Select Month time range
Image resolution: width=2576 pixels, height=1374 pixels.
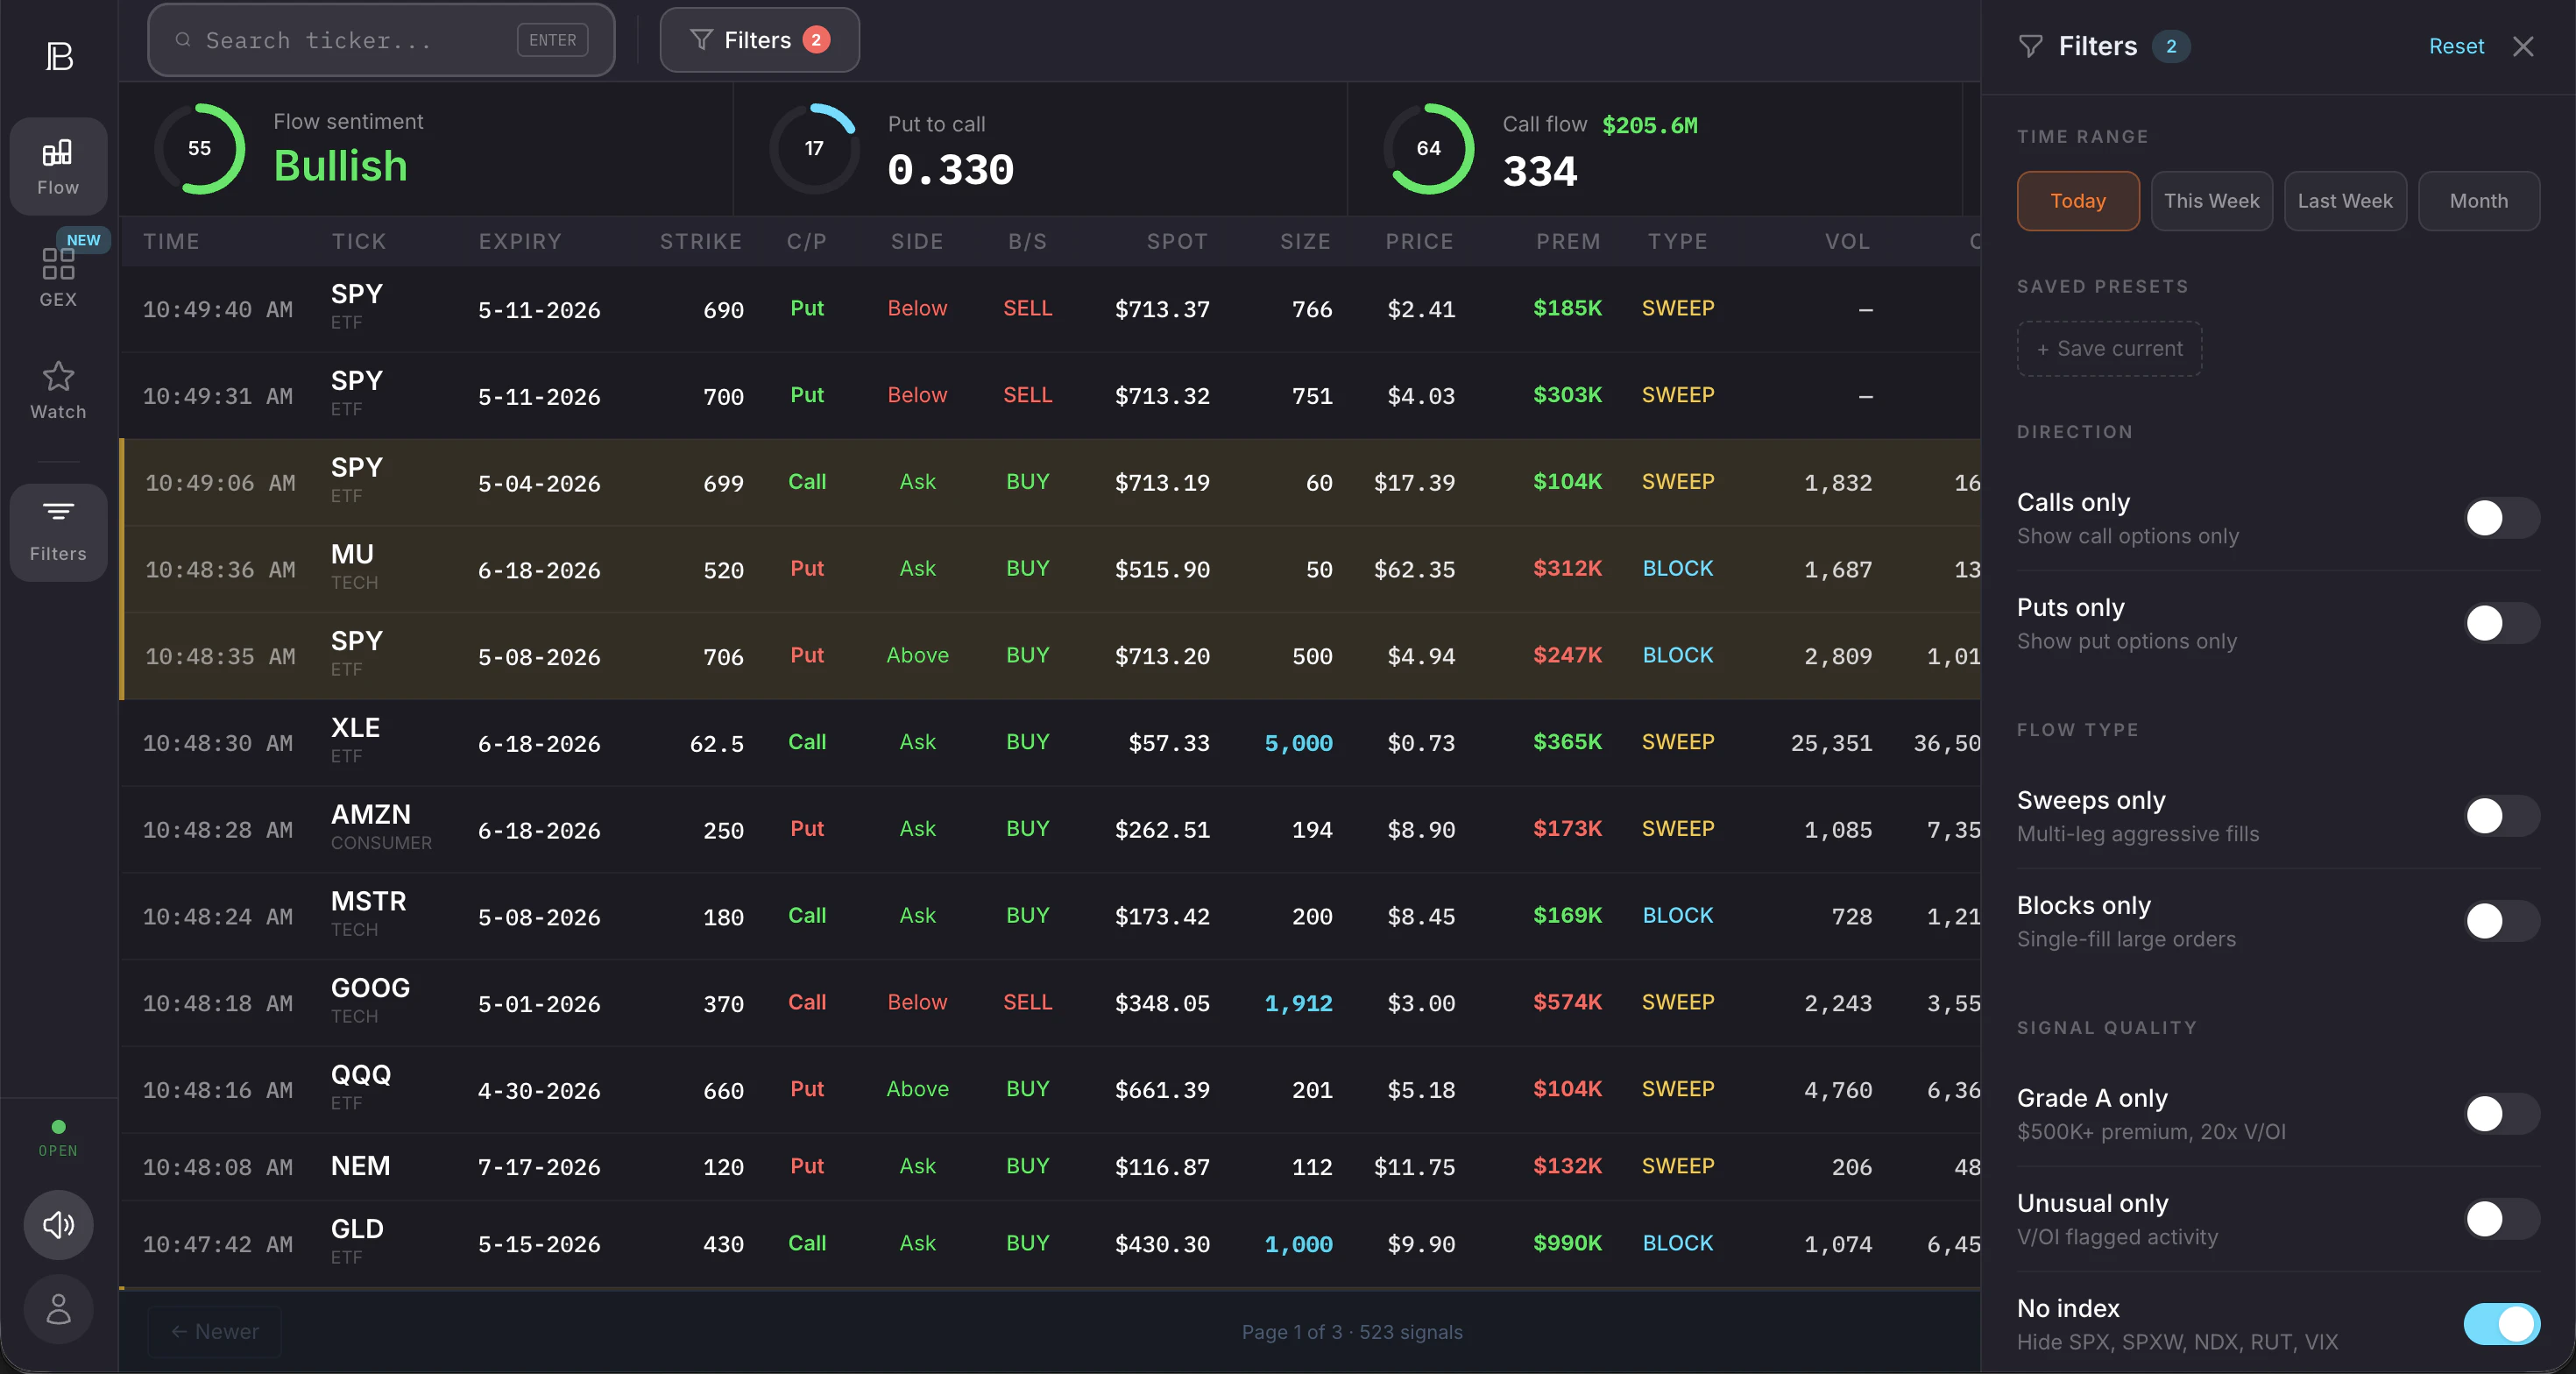[x=2479, y=201]
